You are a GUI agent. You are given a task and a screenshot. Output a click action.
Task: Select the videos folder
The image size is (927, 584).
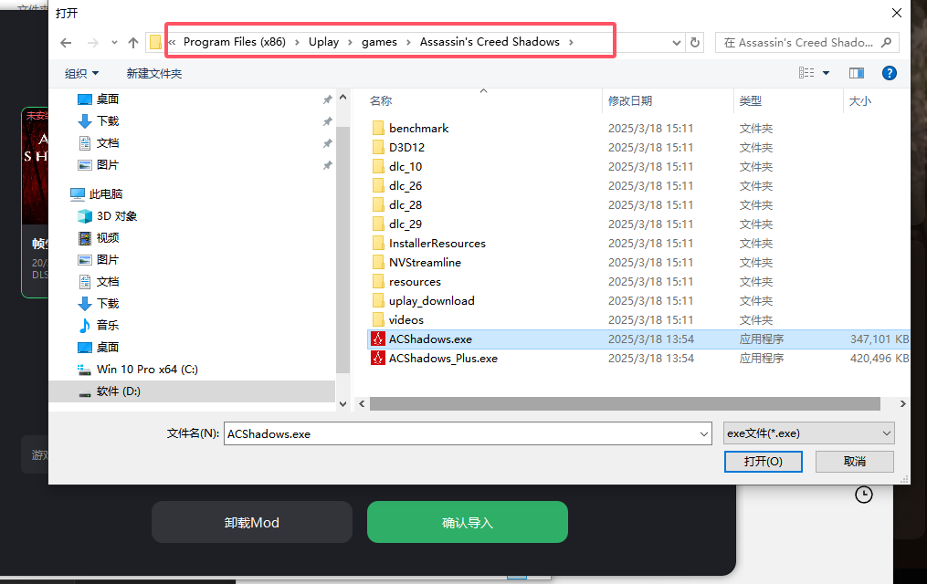pyautogui.click(x=406, y=320)
